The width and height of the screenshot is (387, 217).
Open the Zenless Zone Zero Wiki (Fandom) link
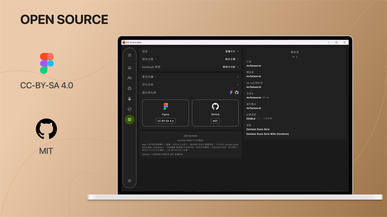[267, 134]
